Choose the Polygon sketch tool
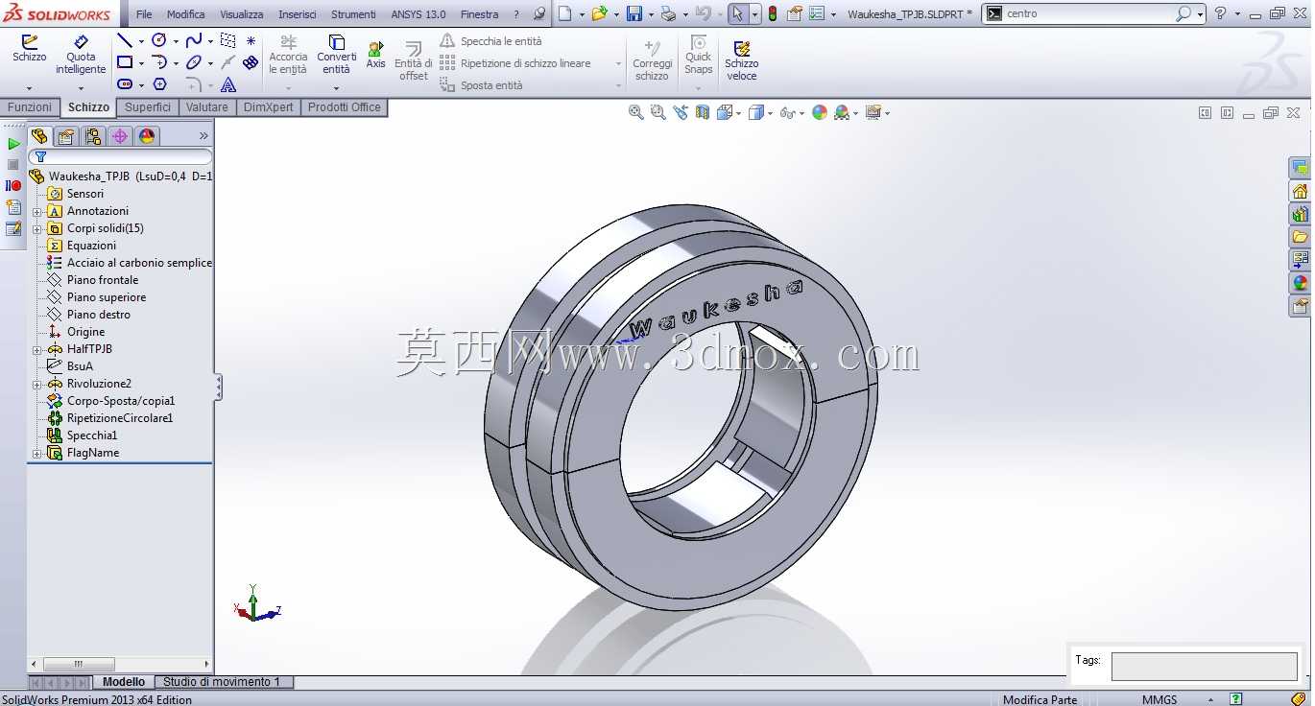The width and height of the screenshot is (1315, 706). pyautogui.click(x=159, y=84)
